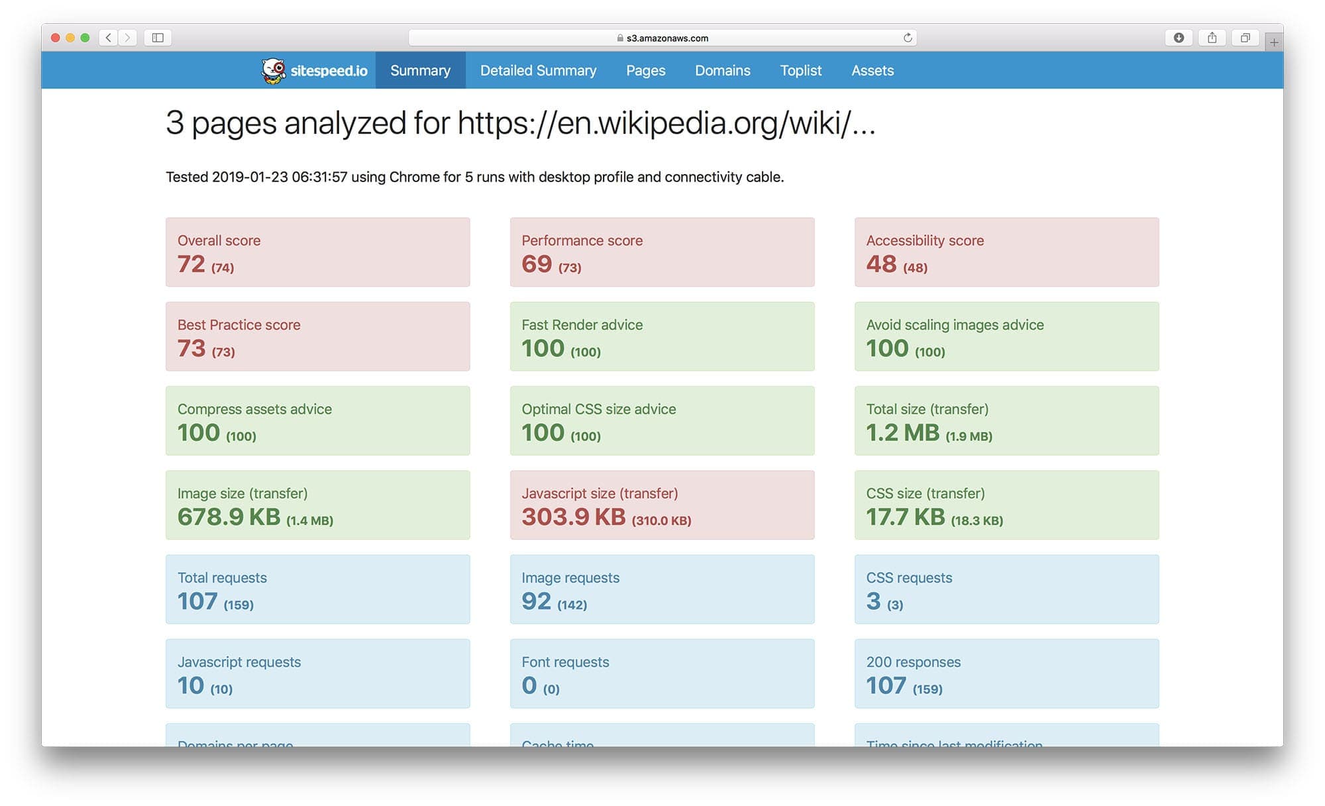Open a new tab with plus button
This screenshot has width=1325, height=806.
[x=1273, y=42]
